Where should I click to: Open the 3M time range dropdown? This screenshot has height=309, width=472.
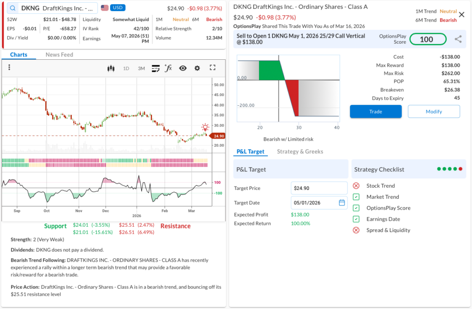(x=141, y=69)
